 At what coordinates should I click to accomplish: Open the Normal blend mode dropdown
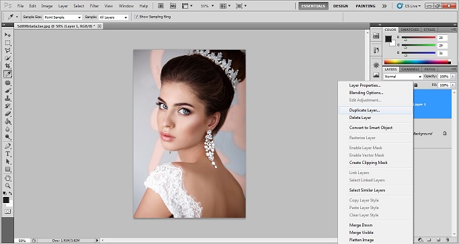coord(403,77)
